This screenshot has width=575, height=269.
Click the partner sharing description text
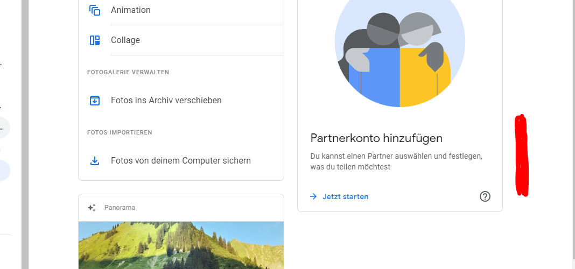pos(396,161)
